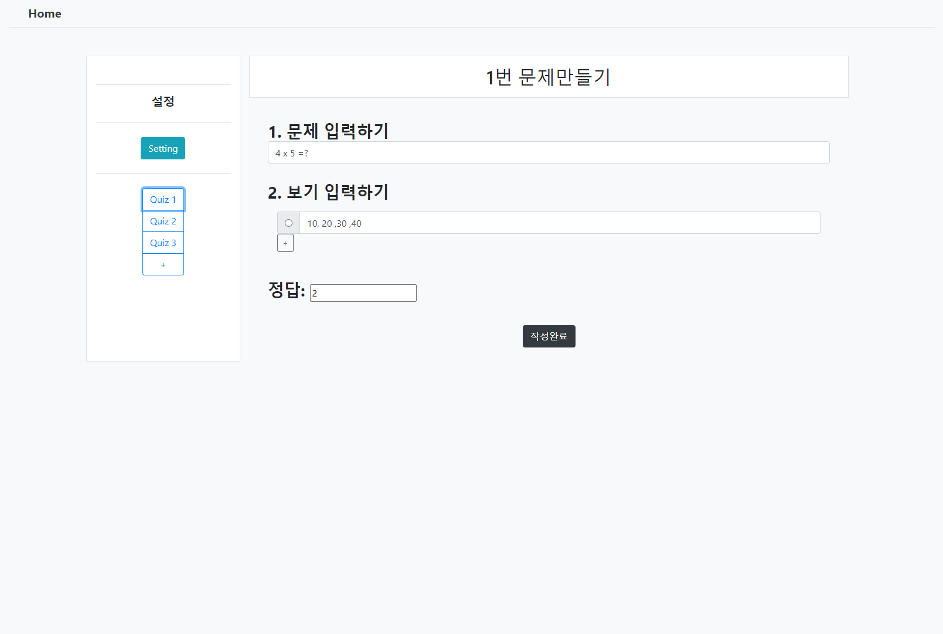The width and height of the screenshot is (943, 634).
Task: Click the 정답 answer number field
Action: tap(363, 293)
